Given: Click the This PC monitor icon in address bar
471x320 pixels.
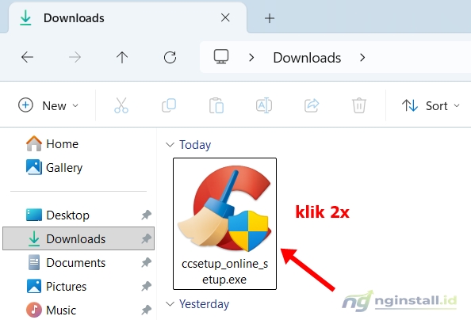Looking at the screenshot, I should pyautogui.click(x=221, y=56).
